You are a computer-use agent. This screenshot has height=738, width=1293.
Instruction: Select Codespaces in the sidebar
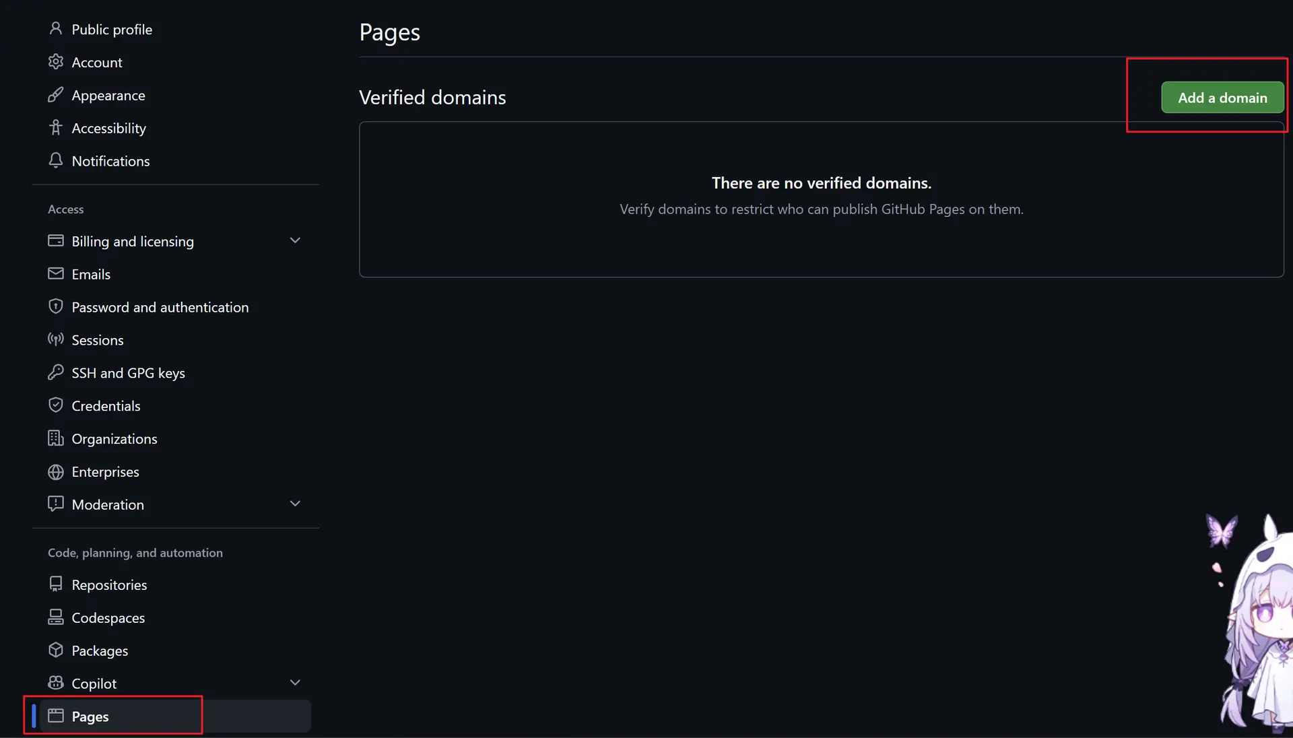(x=176, y=617)
